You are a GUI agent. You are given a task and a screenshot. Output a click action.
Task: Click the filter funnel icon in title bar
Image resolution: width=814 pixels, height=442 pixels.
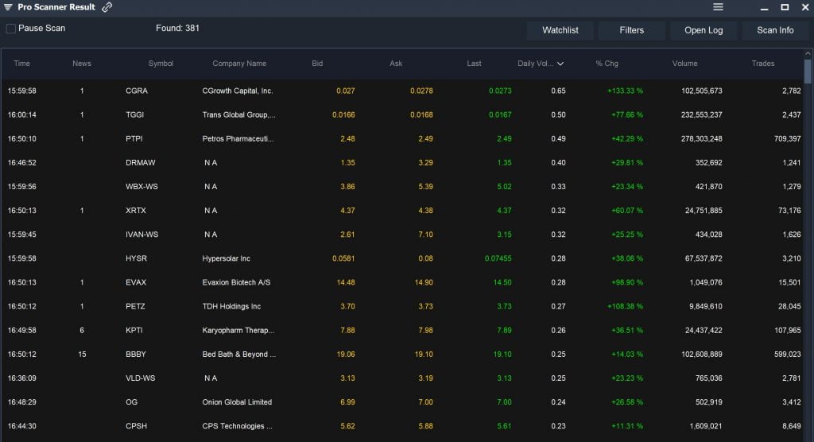point(8,7)
